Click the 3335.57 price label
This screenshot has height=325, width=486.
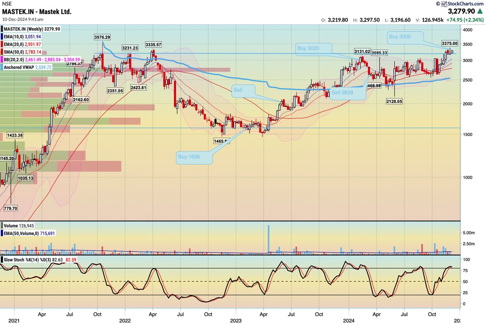pos(154,44)
